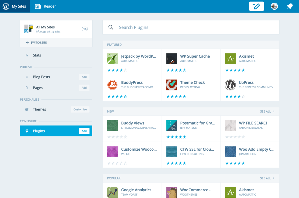Open Themes in the sidebar
Image resolution: width=299 pixels, height=198 pixels.
tap(39, 109)
